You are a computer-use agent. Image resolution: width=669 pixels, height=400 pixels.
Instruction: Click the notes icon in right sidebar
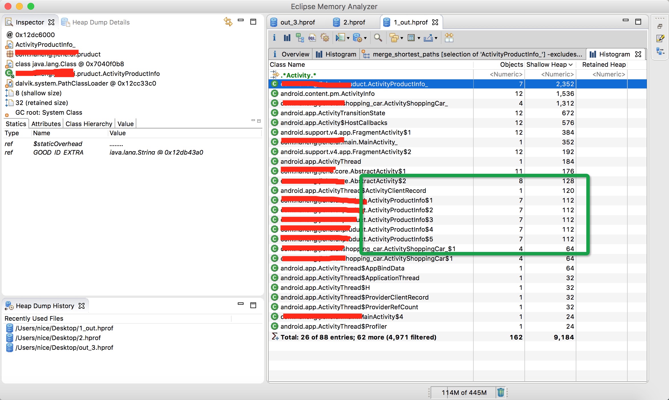pos(660,38)
